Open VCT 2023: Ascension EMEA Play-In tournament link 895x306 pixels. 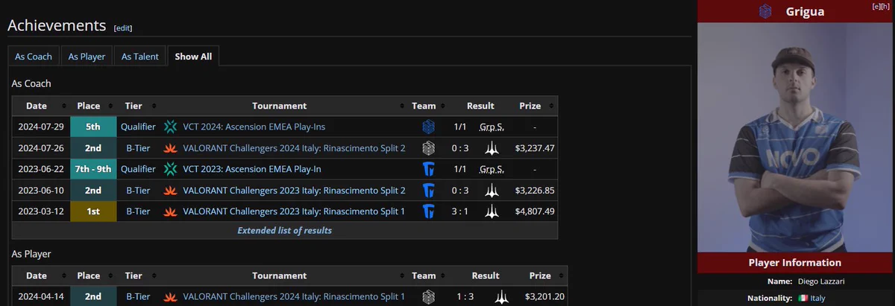252,169
